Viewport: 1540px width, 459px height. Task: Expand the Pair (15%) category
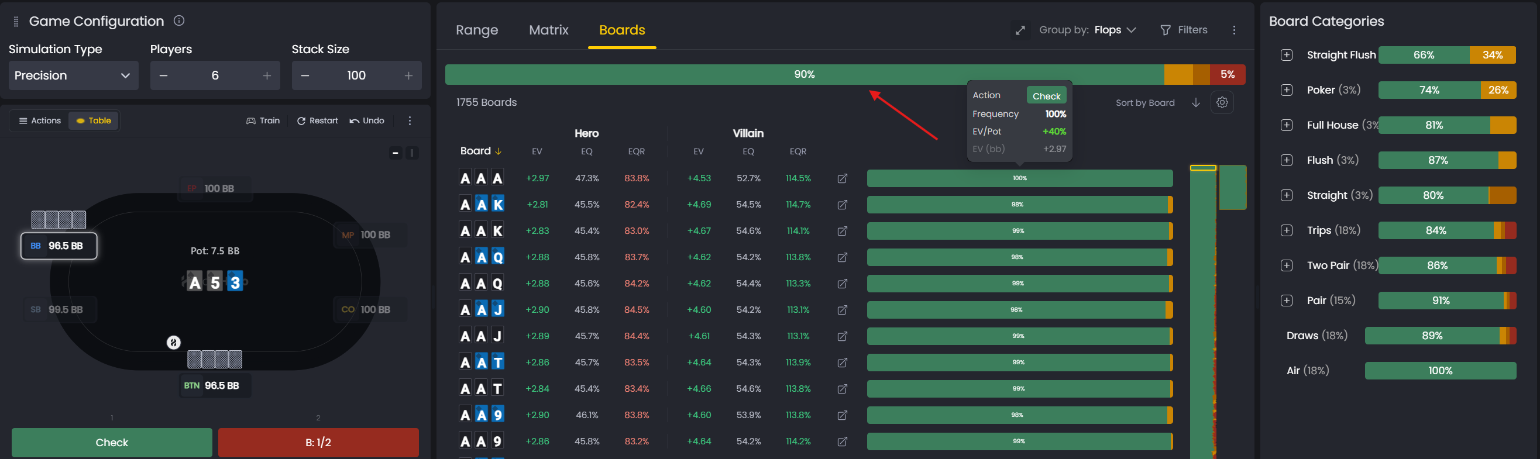(x=1287, y=301)
